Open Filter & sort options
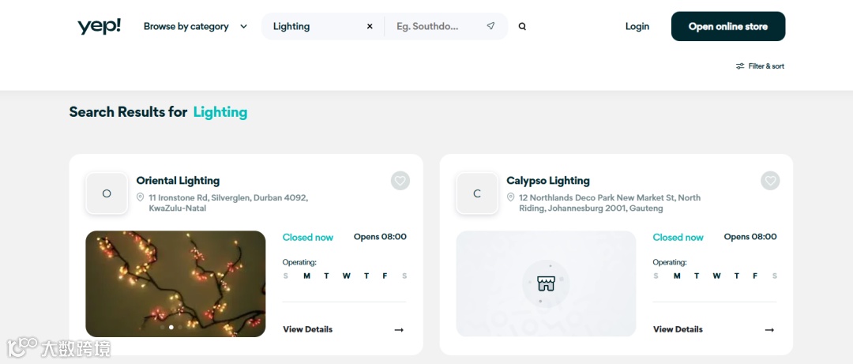The width and height of the screenshot is (853, 364). 760,66
